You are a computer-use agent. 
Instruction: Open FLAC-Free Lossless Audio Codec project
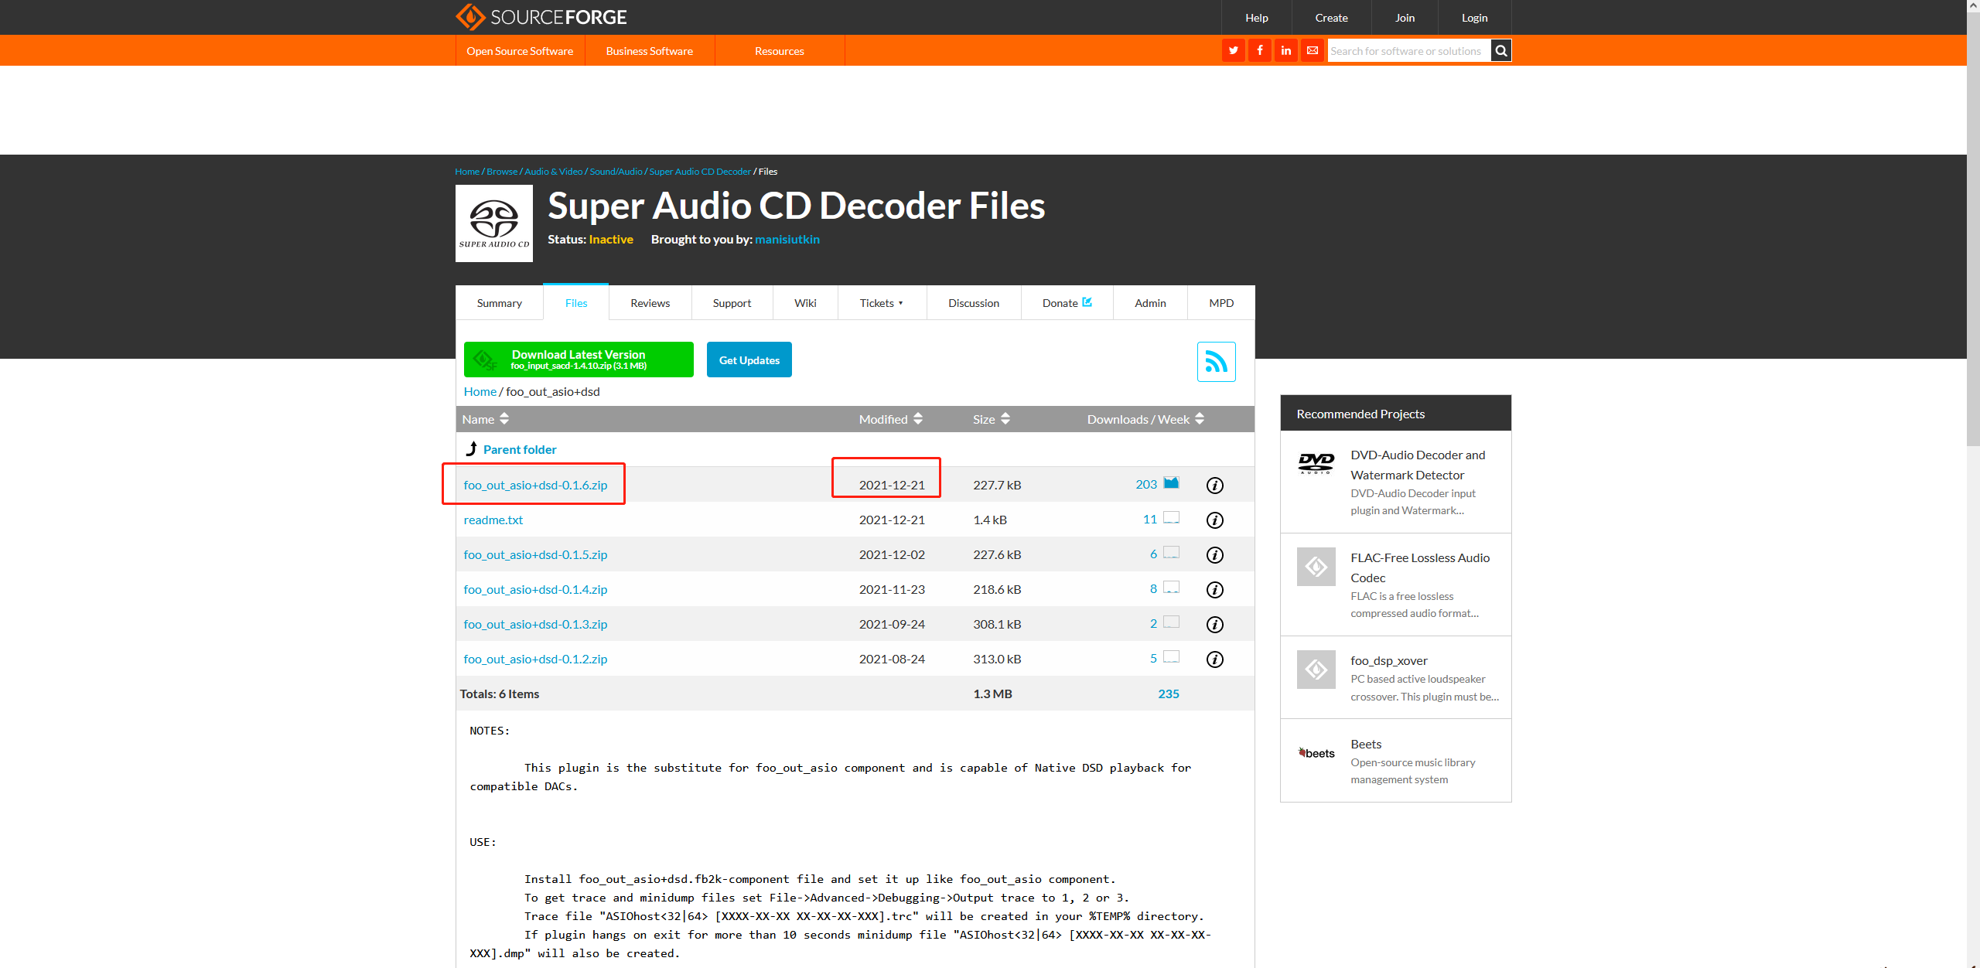click(1420, 568)
